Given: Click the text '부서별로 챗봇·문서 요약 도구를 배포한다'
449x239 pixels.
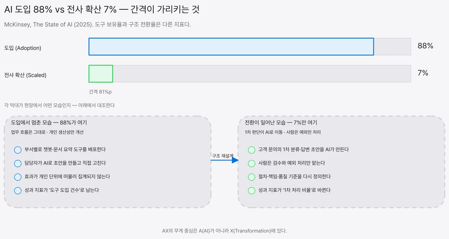Looking at the screenshot, I should click(x=65, y=149).
